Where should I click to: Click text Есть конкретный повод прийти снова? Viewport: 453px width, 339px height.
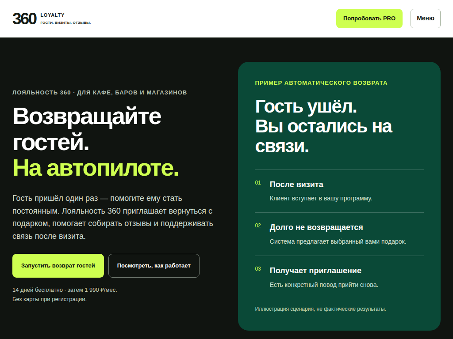pos(324,285)
